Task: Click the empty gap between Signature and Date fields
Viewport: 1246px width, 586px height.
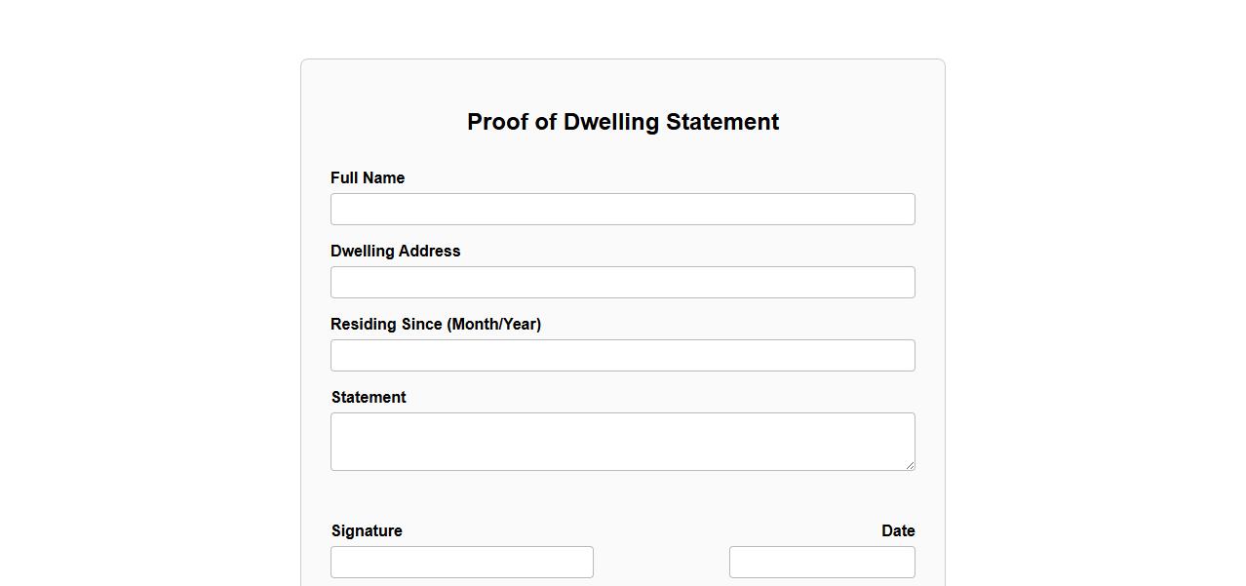Action: [661, 563]
